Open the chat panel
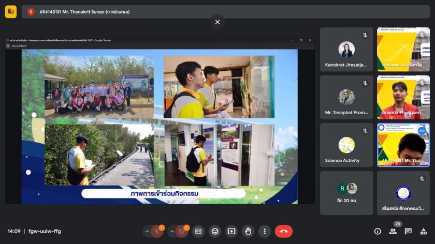Image resolution: width=435 pixels, height=244 pixels. pyautogui.click(x=408, y=231)
